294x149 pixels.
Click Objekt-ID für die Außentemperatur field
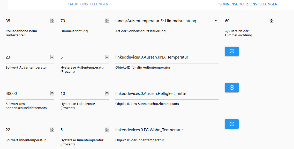tap(167, 57)
